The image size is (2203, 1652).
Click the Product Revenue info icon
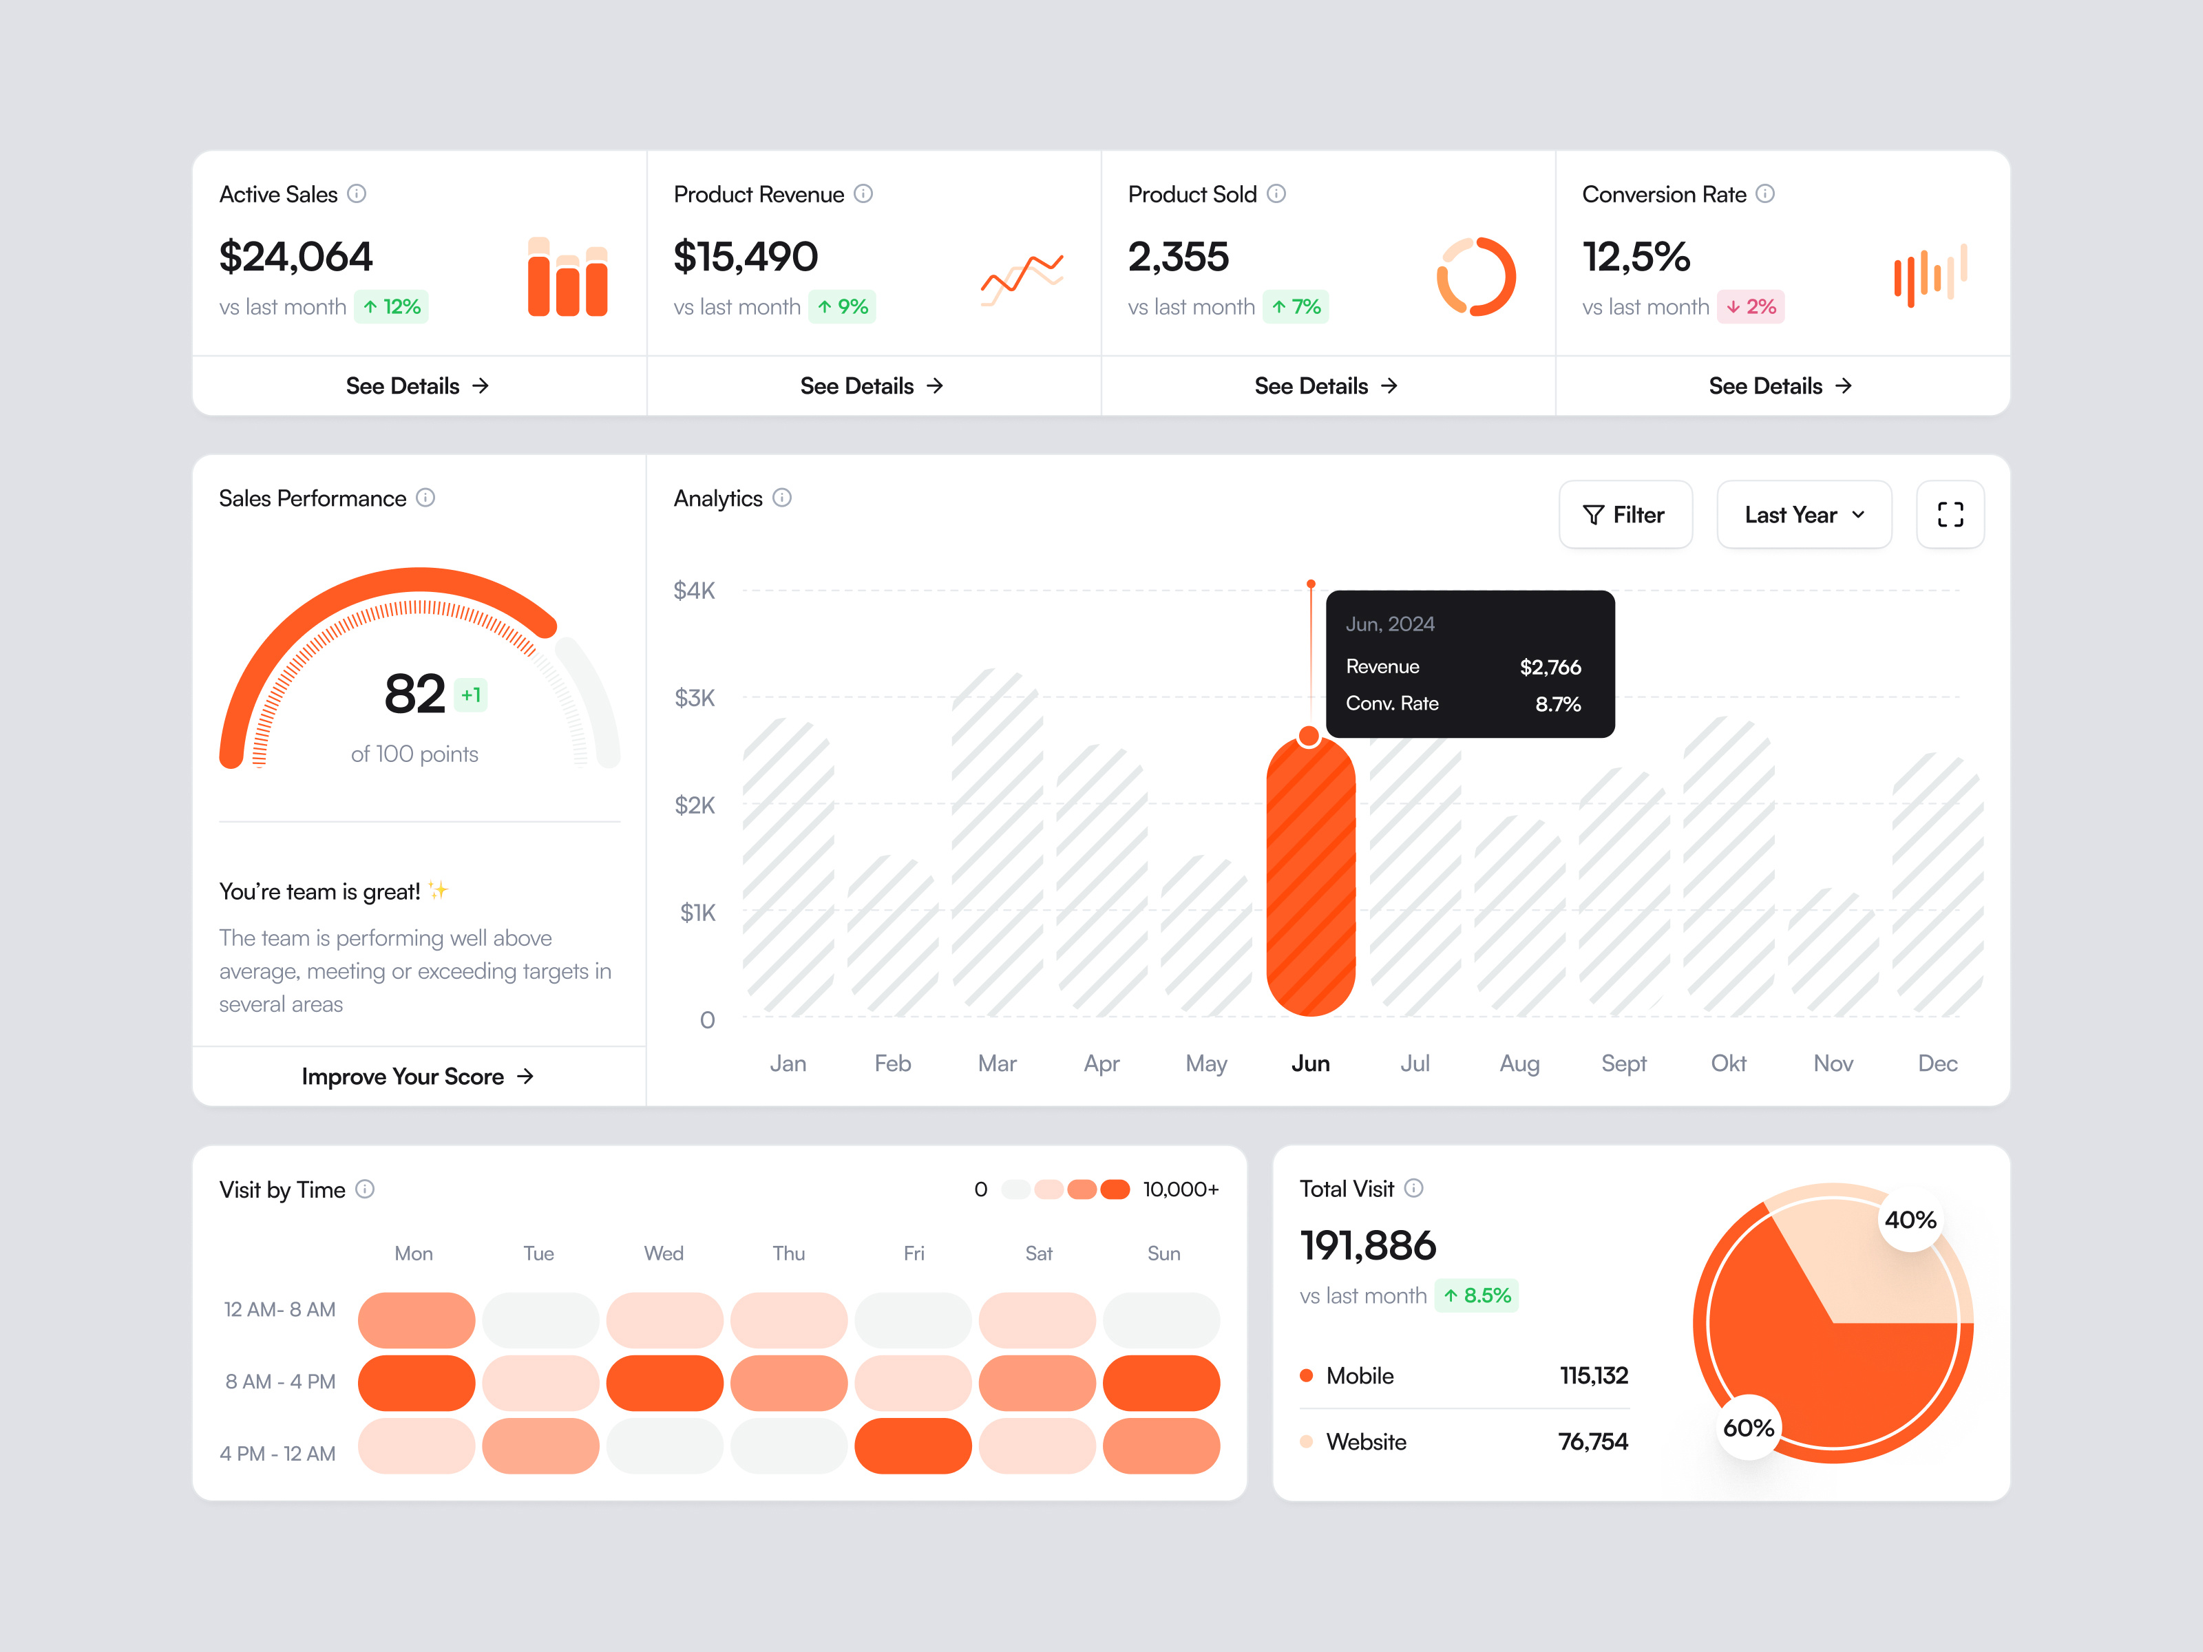[863, 194]
